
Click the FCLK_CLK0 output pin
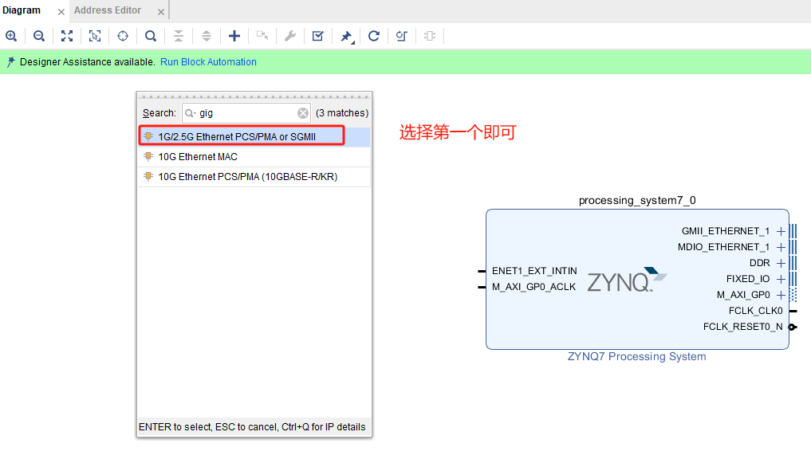click(x=793, y=311)
